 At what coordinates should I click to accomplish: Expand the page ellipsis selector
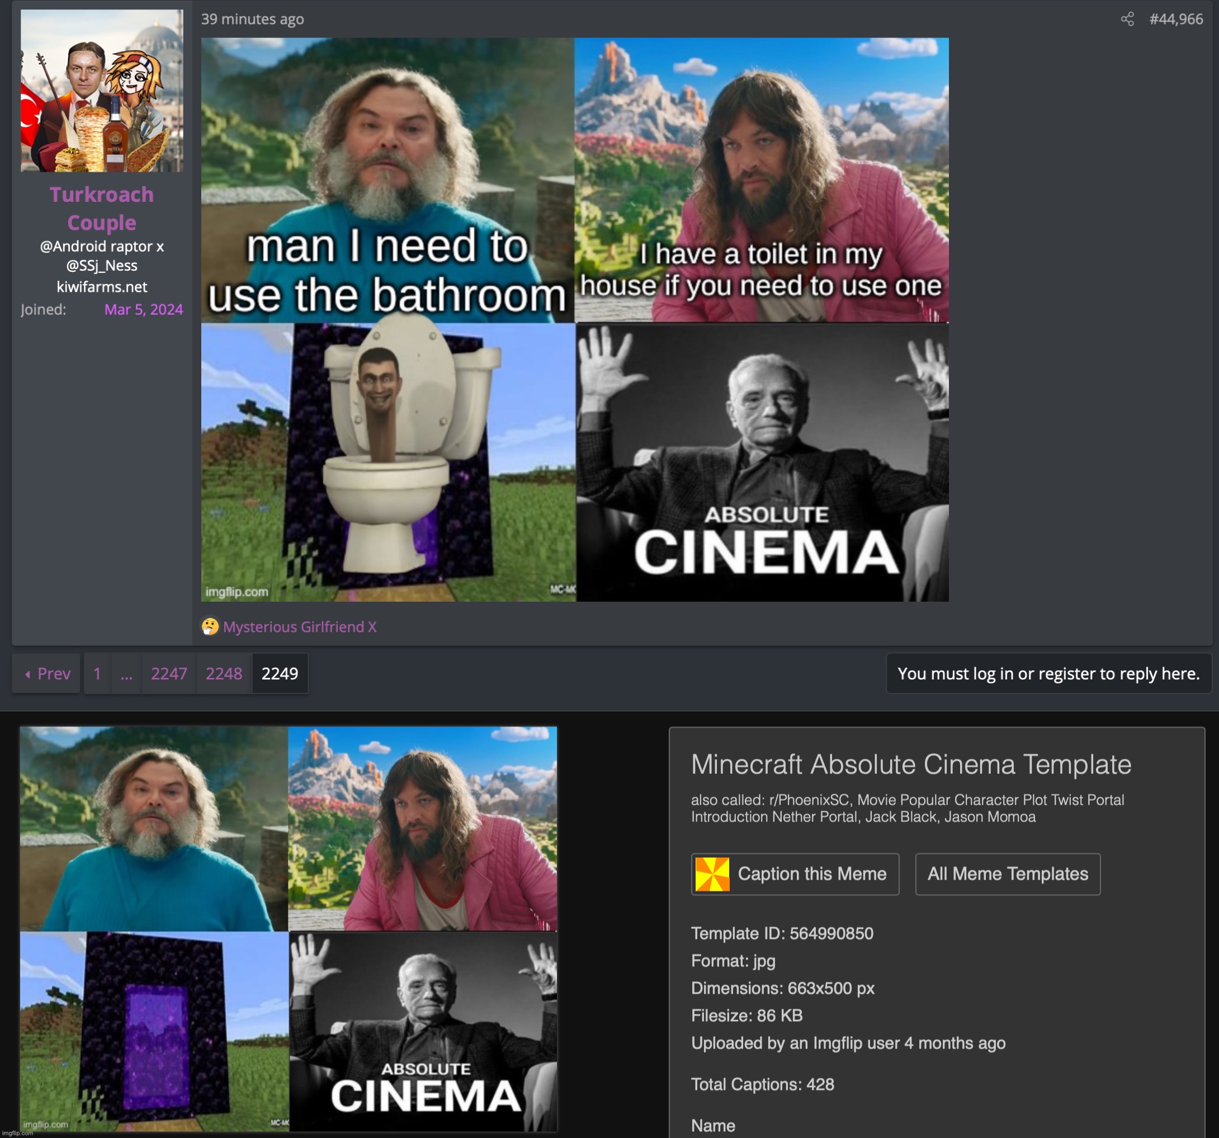126,673
